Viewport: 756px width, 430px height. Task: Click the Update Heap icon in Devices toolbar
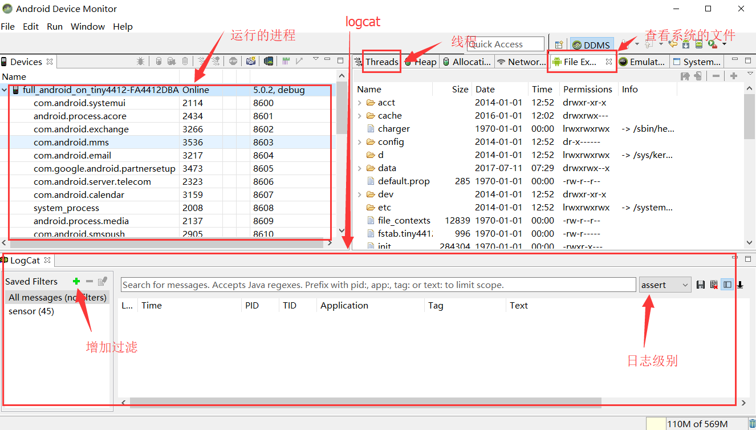tap(158, 61)
